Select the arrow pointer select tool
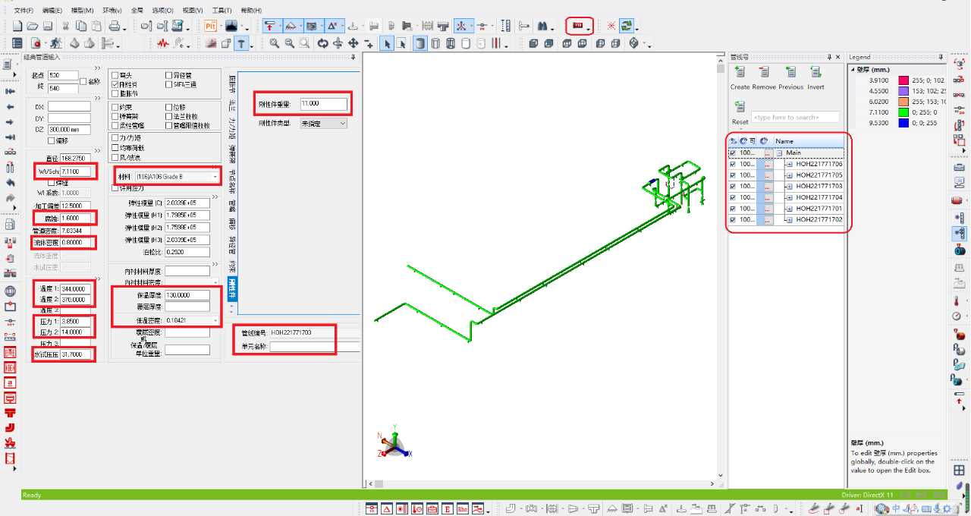This screenshot has height=516, width=971. click(x=387, y=43)
